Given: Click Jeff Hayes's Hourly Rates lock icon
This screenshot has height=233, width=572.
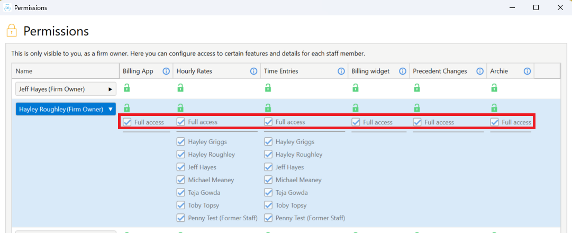Looking at the screenshot, I should 180,88.
